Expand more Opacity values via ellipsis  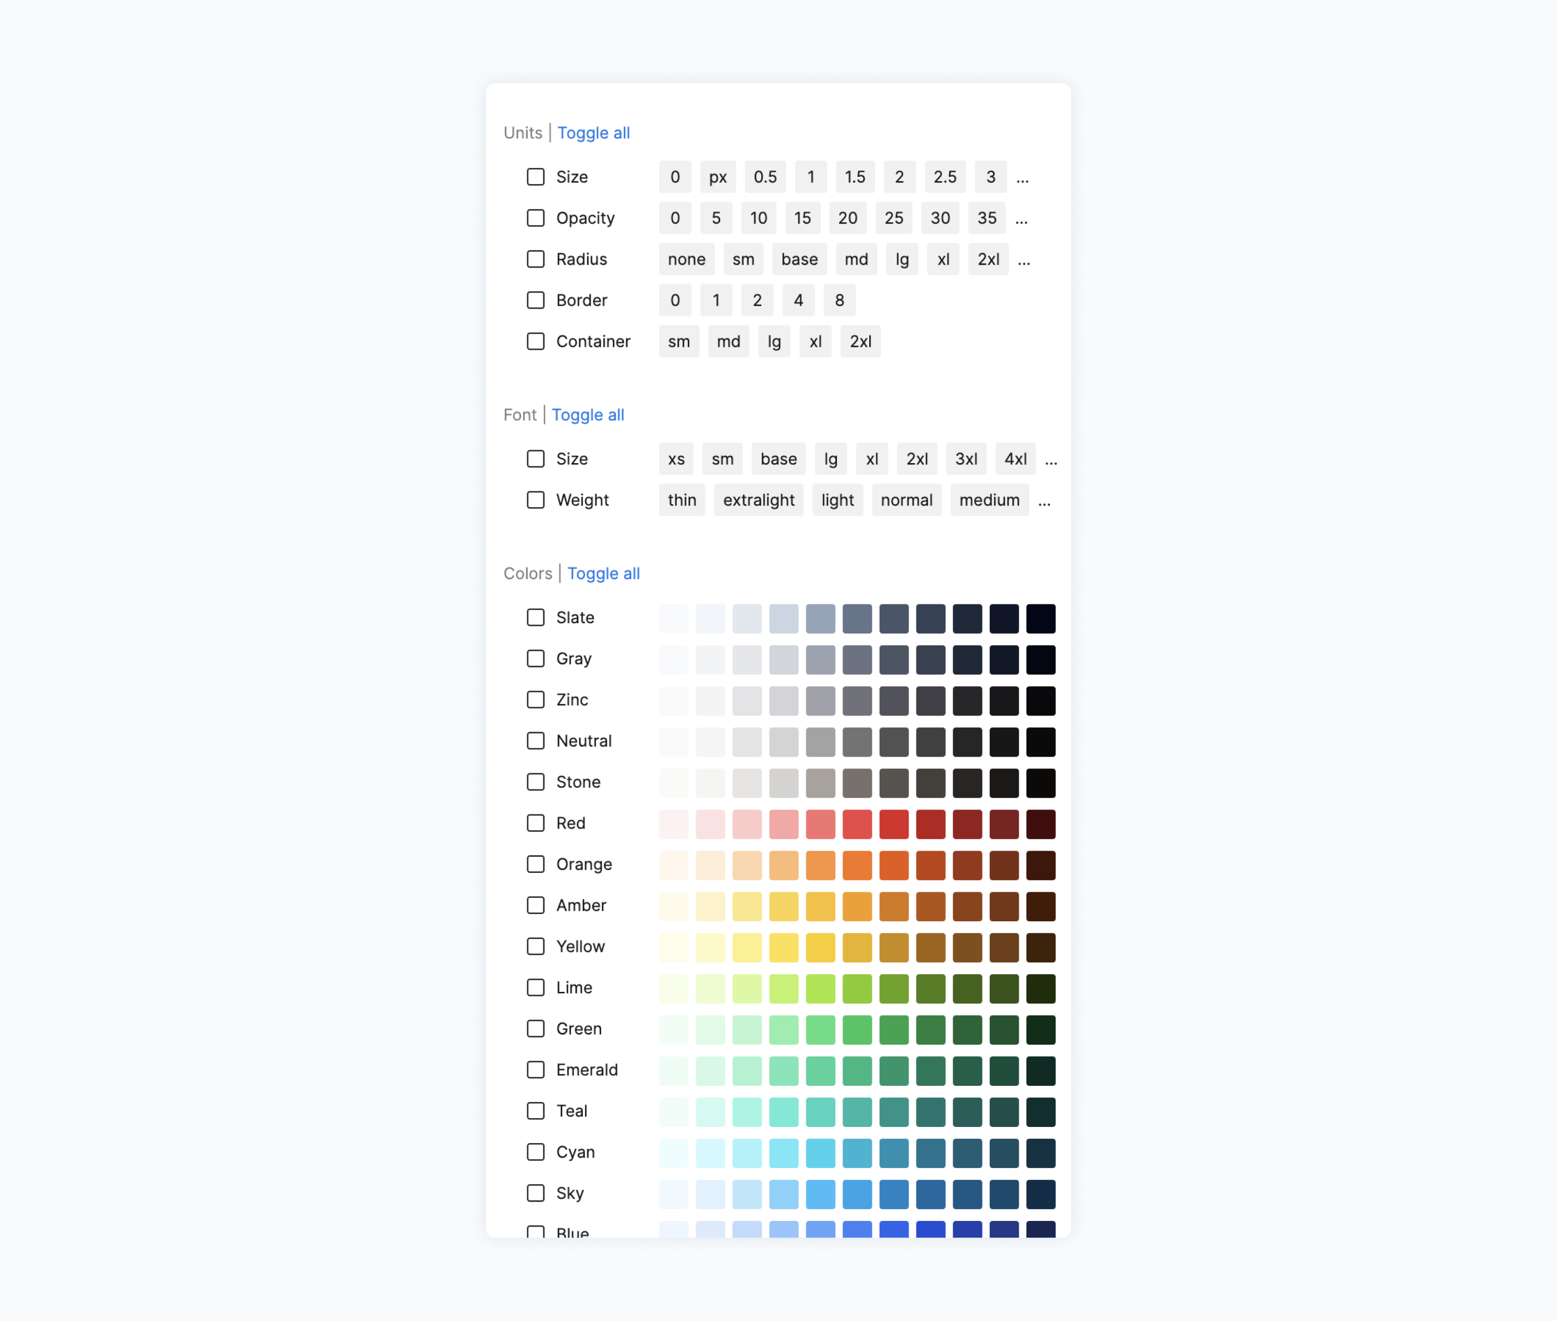point(1022,220)
